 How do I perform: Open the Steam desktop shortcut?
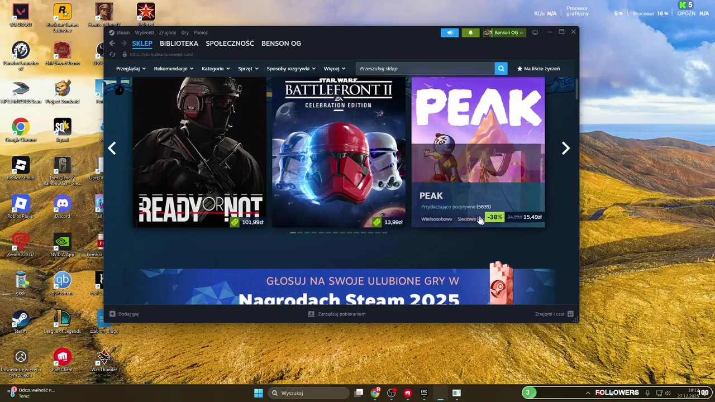click(21, 322)
